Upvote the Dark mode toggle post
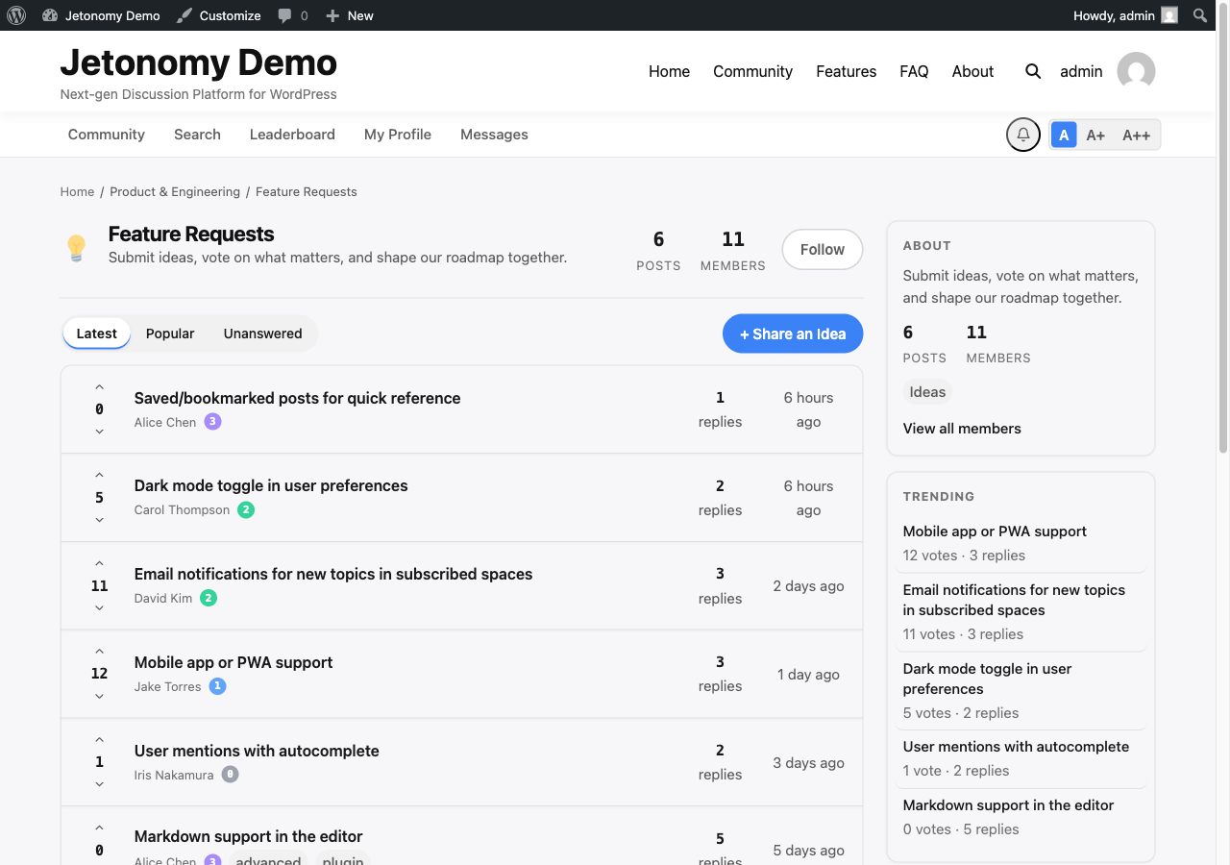Viewport: 1230px width, 865px height. (x=99, y=474)
